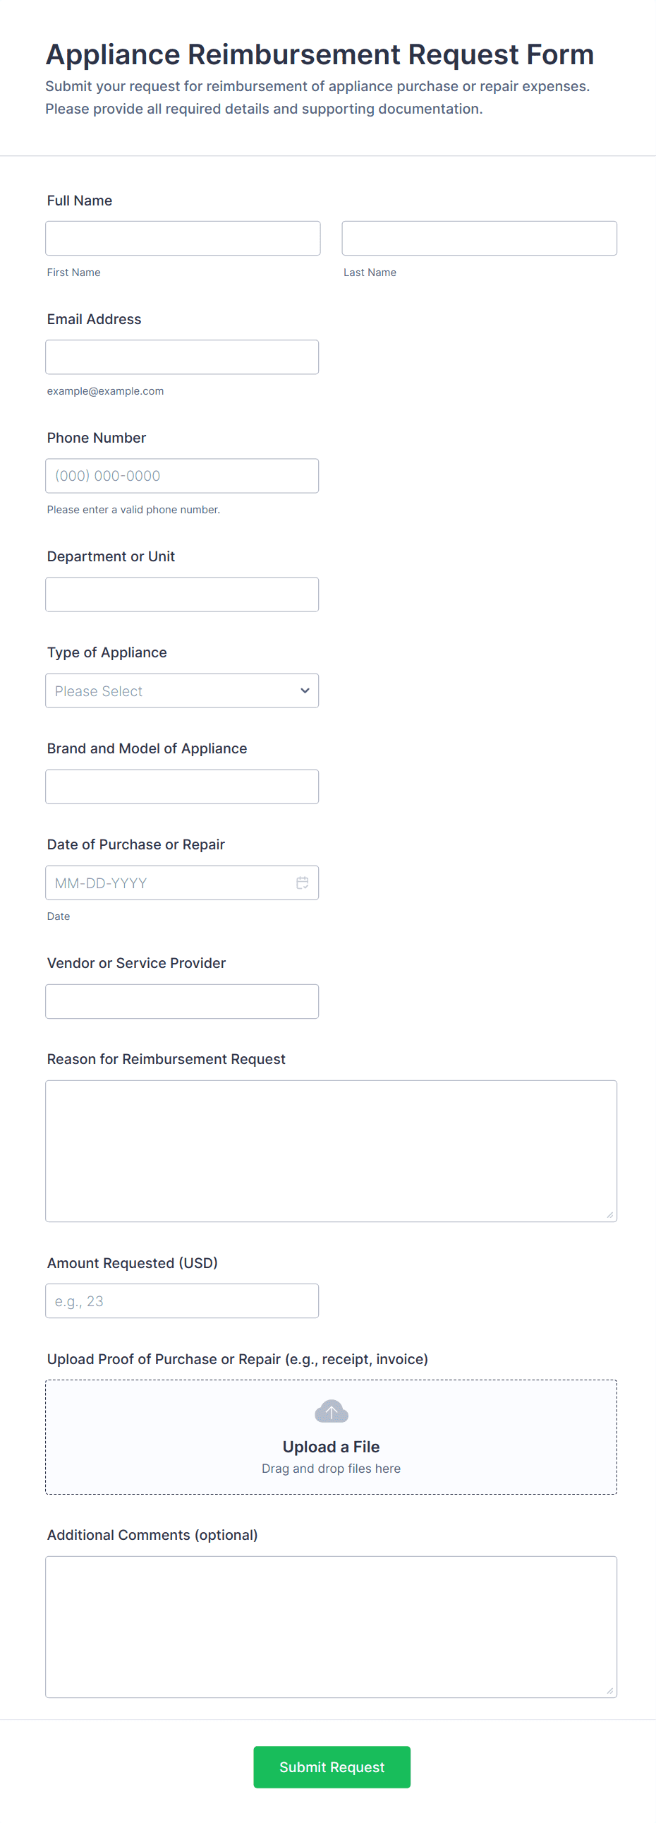Viewport: 656px width, 1823px height.
Task: Click inside Reason for Reimbursement textarea
Action: (x=331, y=1151)
